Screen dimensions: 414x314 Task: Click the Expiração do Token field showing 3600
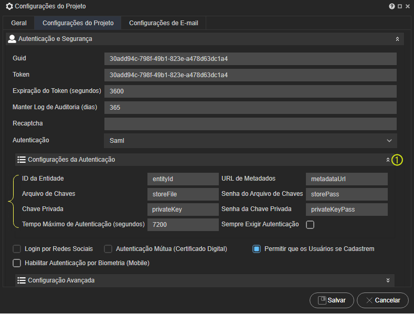coord(250,91)
